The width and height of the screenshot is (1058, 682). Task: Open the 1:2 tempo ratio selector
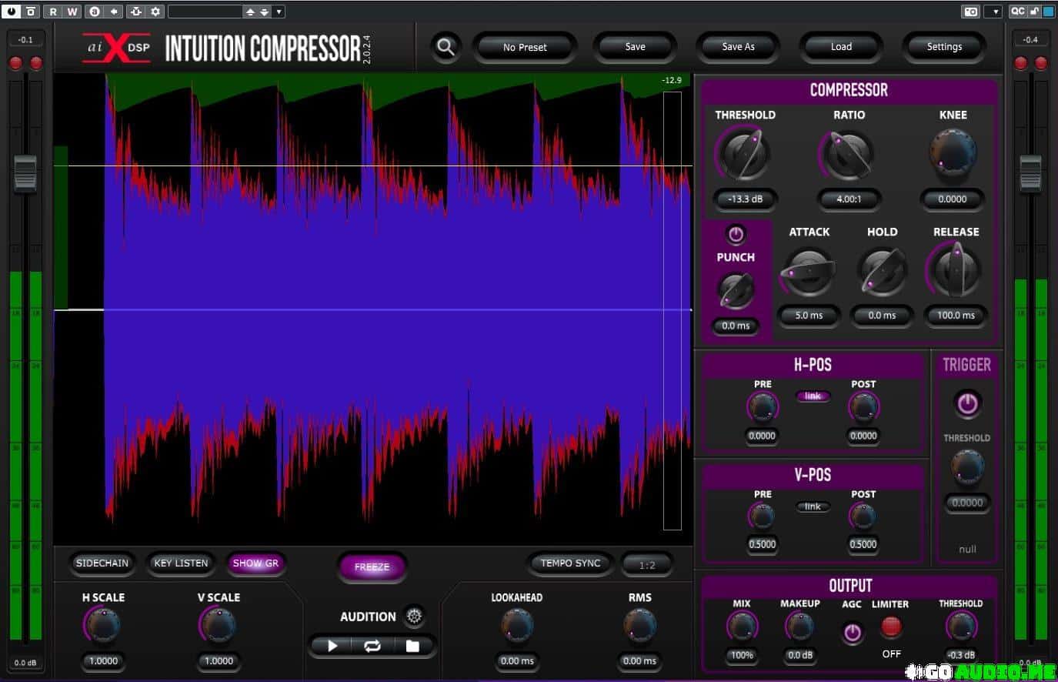647,565
